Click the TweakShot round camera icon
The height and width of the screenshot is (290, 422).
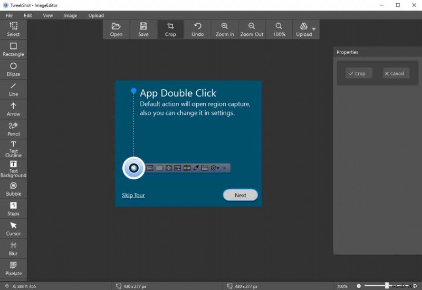[134, 168]
